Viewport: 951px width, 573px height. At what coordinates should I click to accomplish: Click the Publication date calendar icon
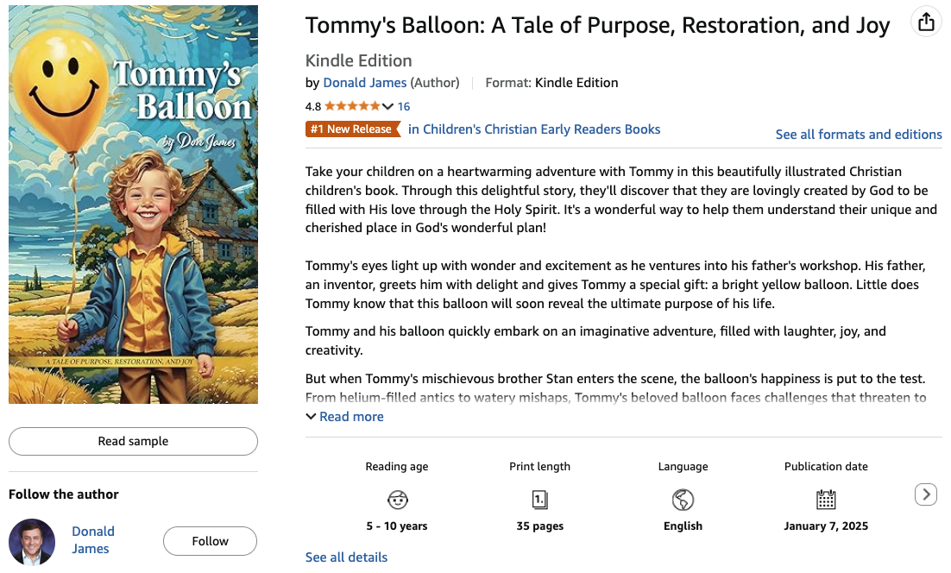click(826, 500)
